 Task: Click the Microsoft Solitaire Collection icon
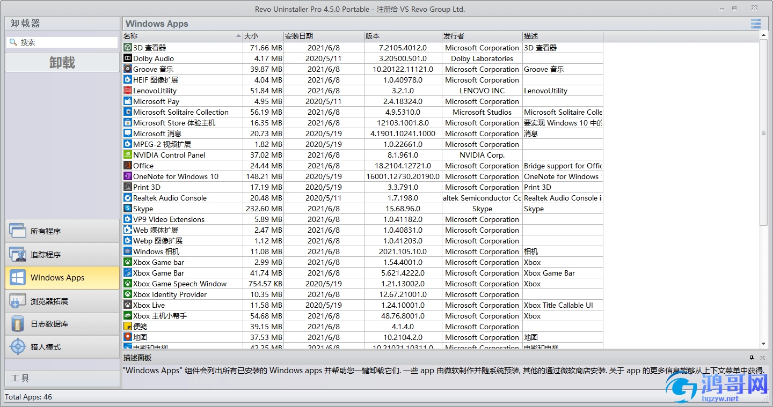(128, 112)
